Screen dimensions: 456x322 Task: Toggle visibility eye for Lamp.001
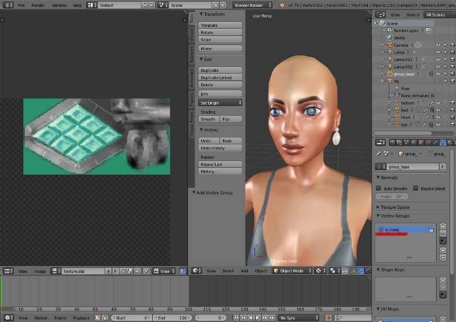click(438, 59)
